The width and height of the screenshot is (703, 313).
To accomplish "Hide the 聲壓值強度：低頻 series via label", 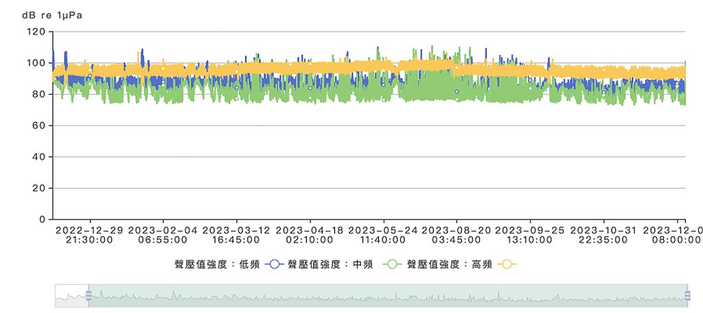I will 217,264.
